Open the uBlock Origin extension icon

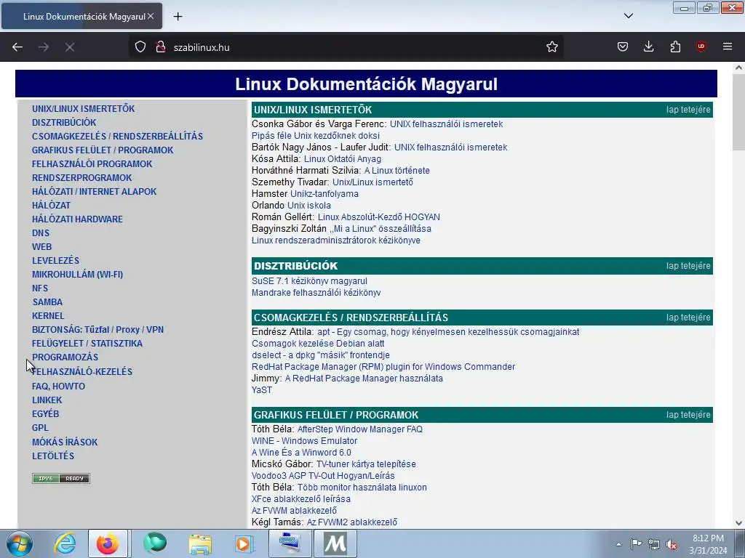[701, 47]
